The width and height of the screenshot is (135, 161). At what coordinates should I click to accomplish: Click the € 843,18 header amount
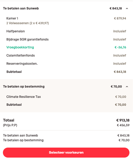click(x=116, y=8)
